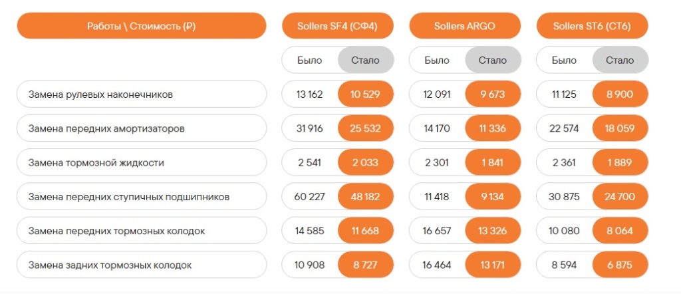Select Замена задних тормозных колодок row

tap(142, 265)
